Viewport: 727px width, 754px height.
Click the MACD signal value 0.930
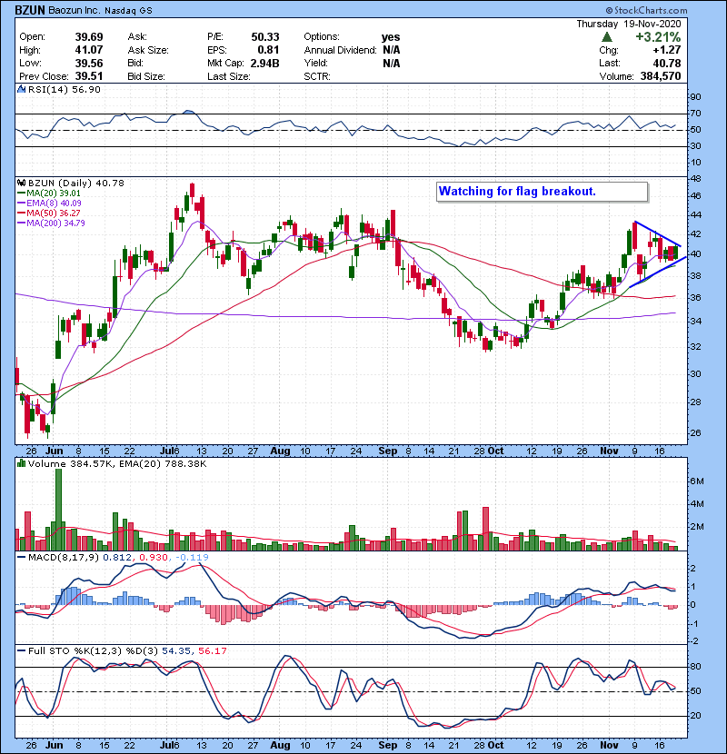click(x=154, y=558)
